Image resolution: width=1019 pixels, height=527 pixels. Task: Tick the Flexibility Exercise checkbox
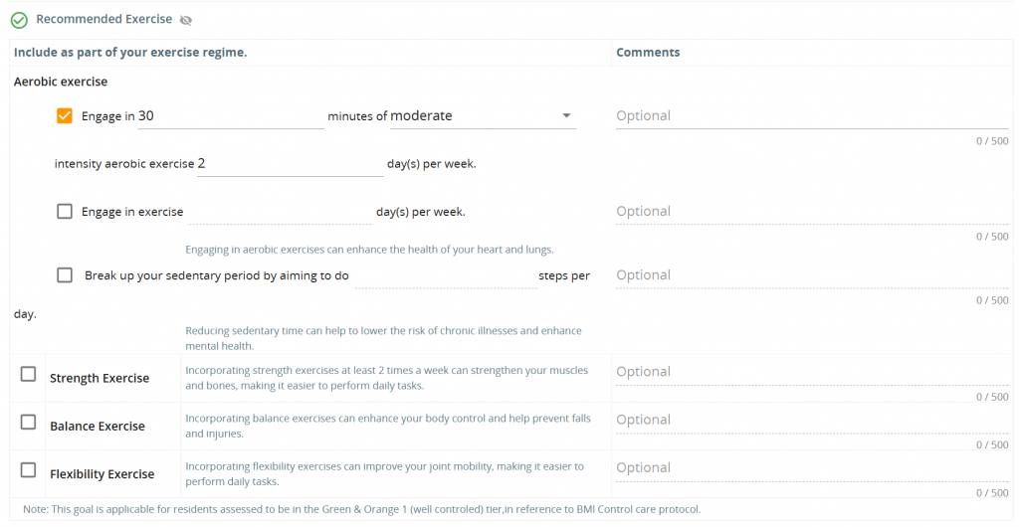point(28,470)
